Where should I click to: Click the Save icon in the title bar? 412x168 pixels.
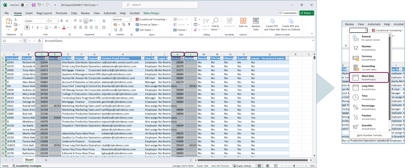click(33, 5)
